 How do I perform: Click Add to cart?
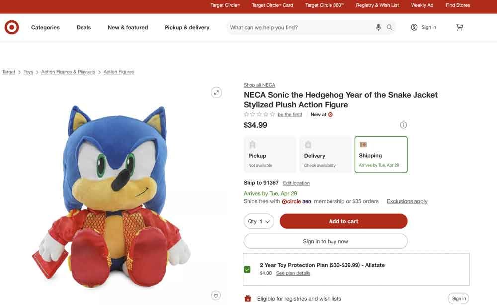pyautogui.click(x=343, y=220)
